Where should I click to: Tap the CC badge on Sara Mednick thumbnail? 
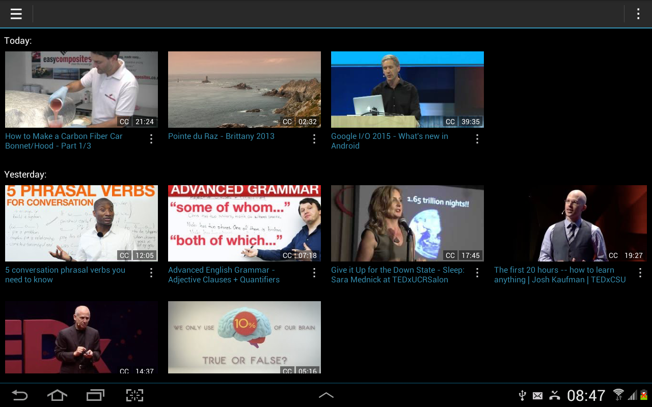tap(450, 255)
